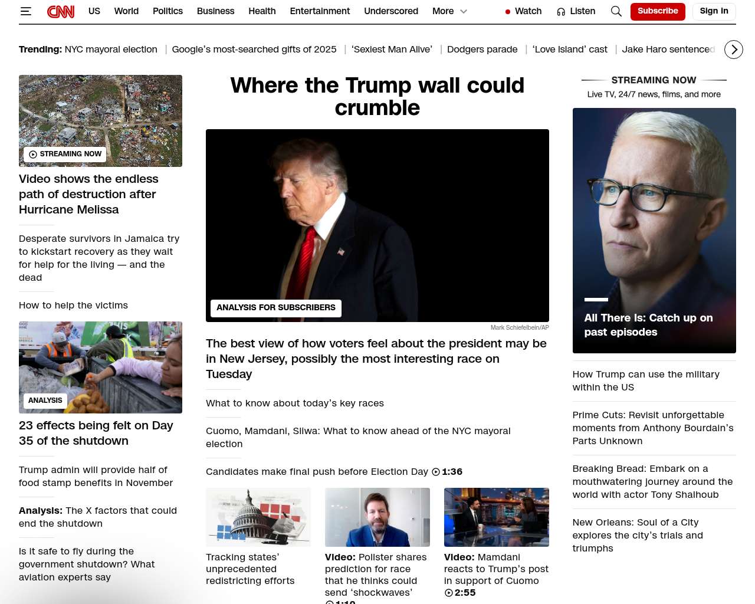The height and width of the screenshot is (604, 755).
Task: Open What to know about today's key races
Action: (295, 403)
